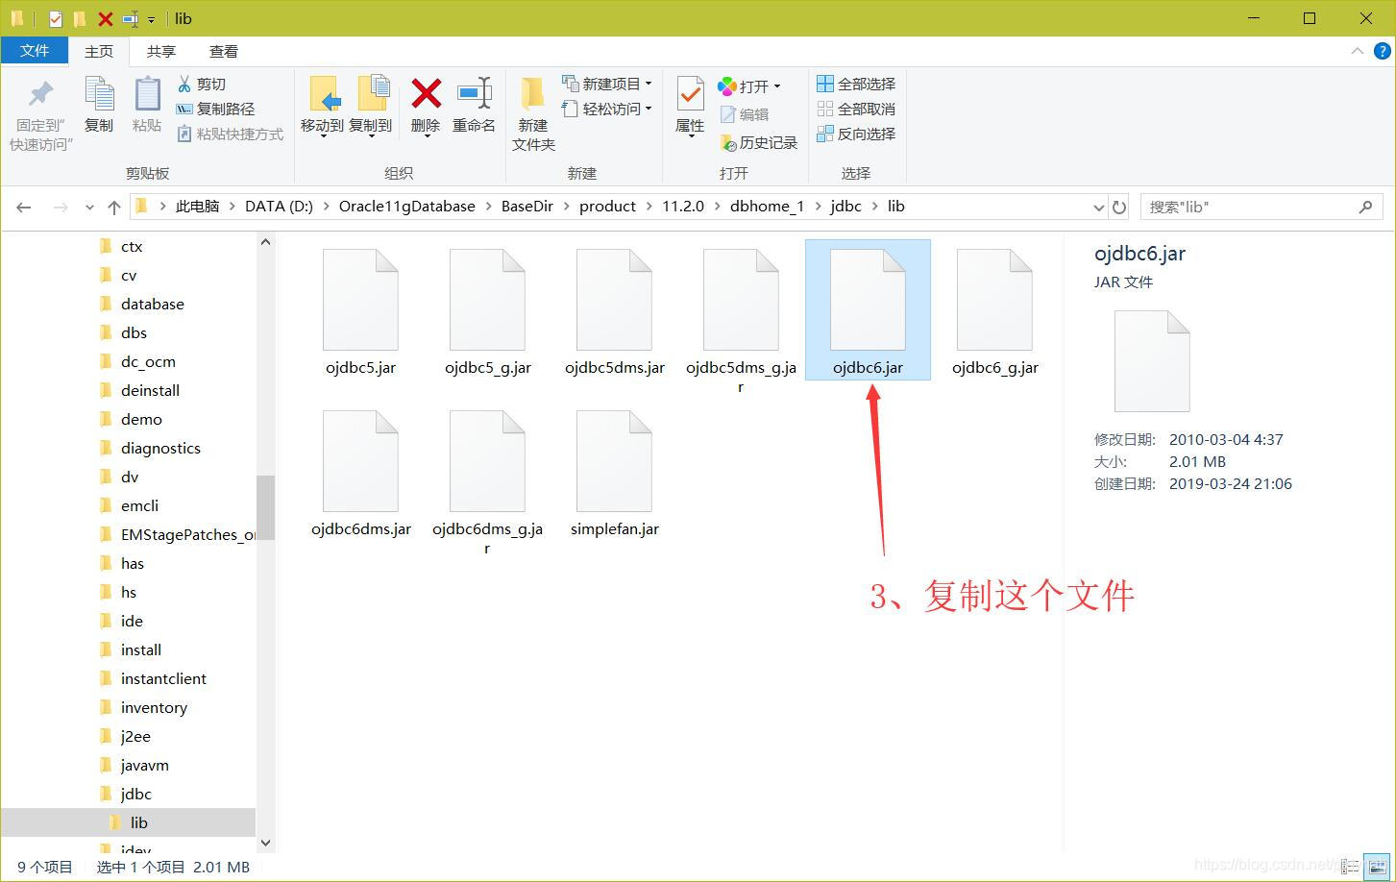This screenshot has width=1396, height=882.
Task: Click DATA (D:) in the address path
Action: pyautogui.click(x=279, y=207)
